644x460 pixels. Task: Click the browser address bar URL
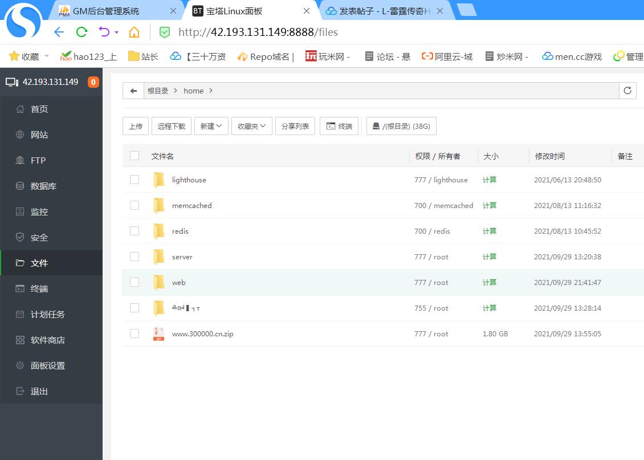coord(258,32)
